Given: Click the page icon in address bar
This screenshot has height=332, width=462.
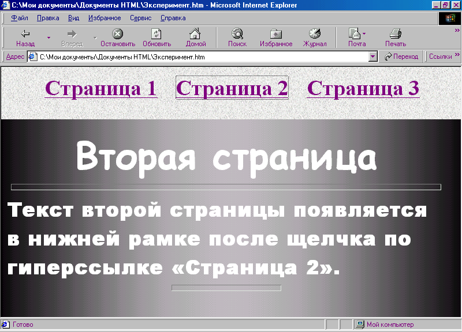Looking at the screenshot, I should click(32, 56).
